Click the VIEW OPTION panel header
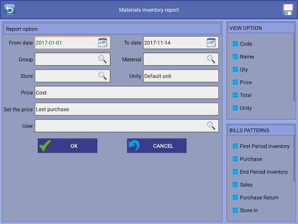 click(261, 28)
